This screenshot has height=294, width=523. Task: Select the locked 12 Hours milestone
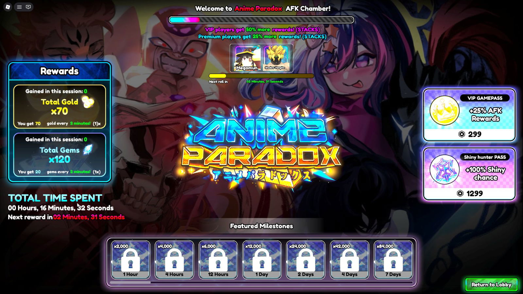point(218,260)
